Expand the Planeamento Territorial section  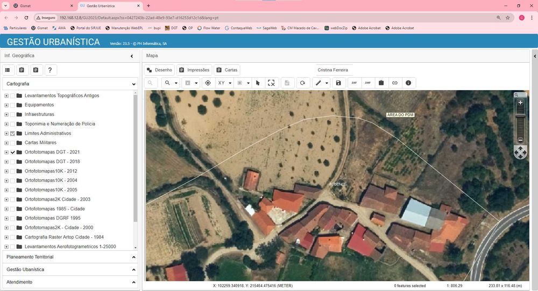(x=70, y=257)
